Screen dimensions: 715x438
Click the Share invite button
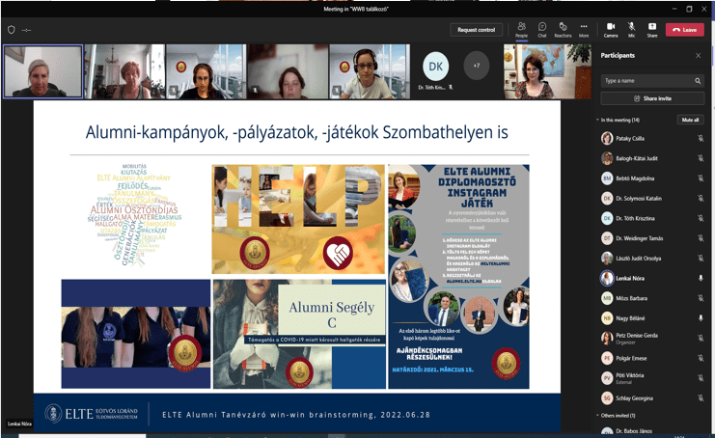[652, 98]
